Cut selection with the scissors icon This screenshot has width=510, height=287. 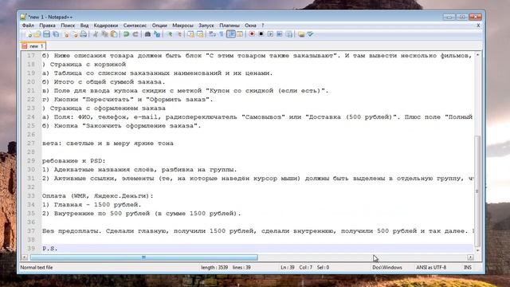click(x=96, y=34)
